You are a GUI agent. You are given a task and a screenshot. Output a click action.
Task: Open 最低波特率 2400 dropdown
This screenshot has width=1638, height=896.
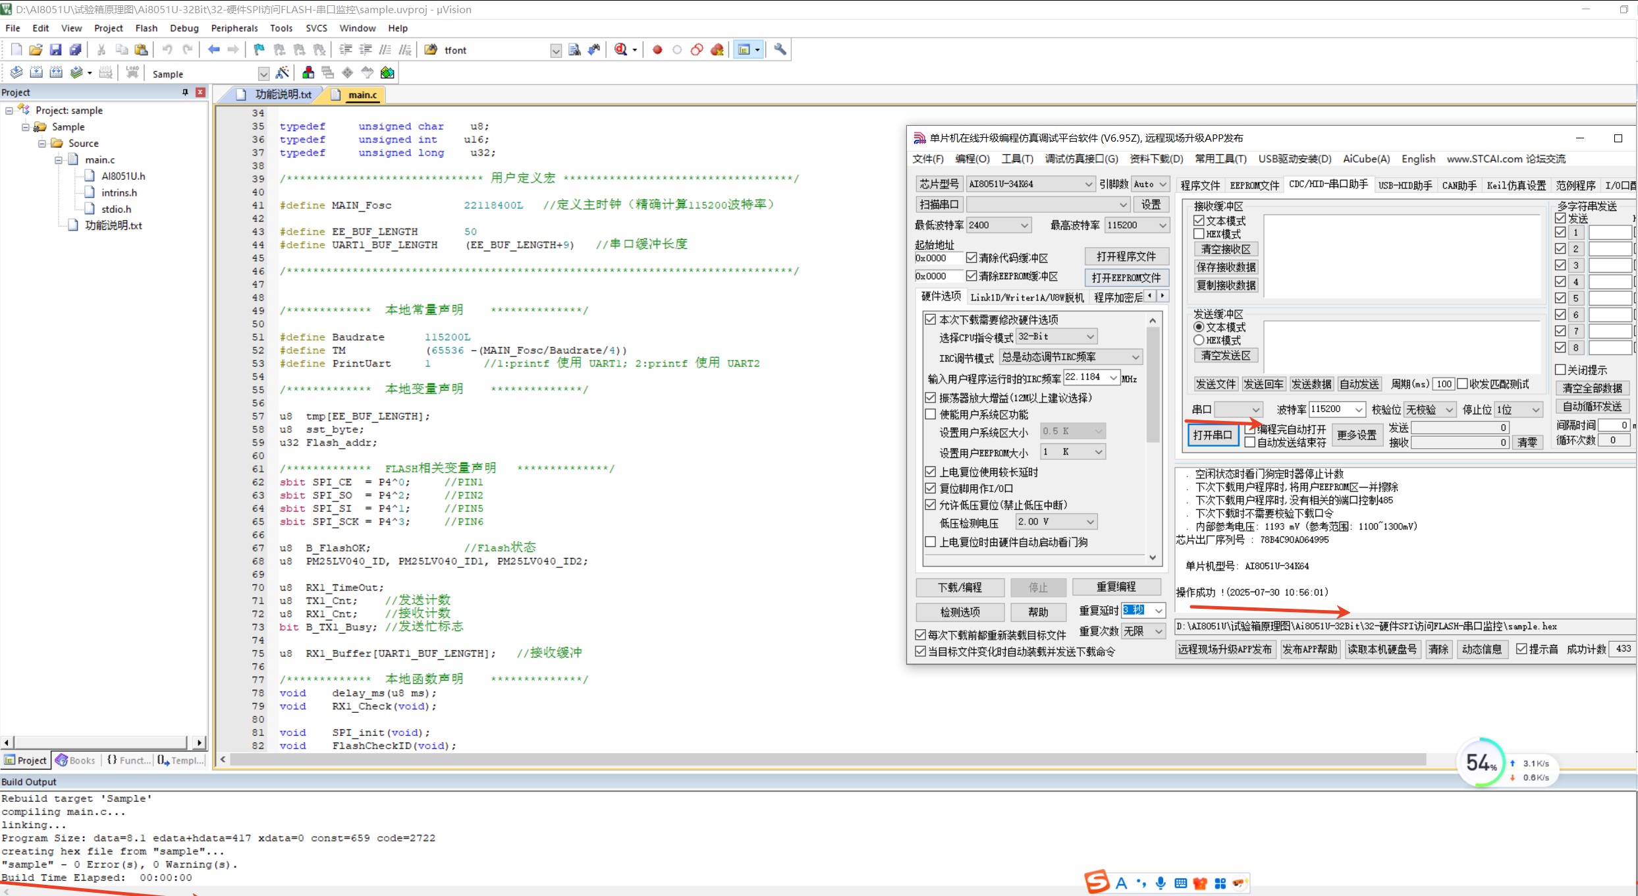(998, 225)
